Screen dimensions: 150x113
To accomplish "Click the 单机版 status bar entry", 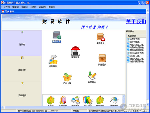I will coord(76,111).
